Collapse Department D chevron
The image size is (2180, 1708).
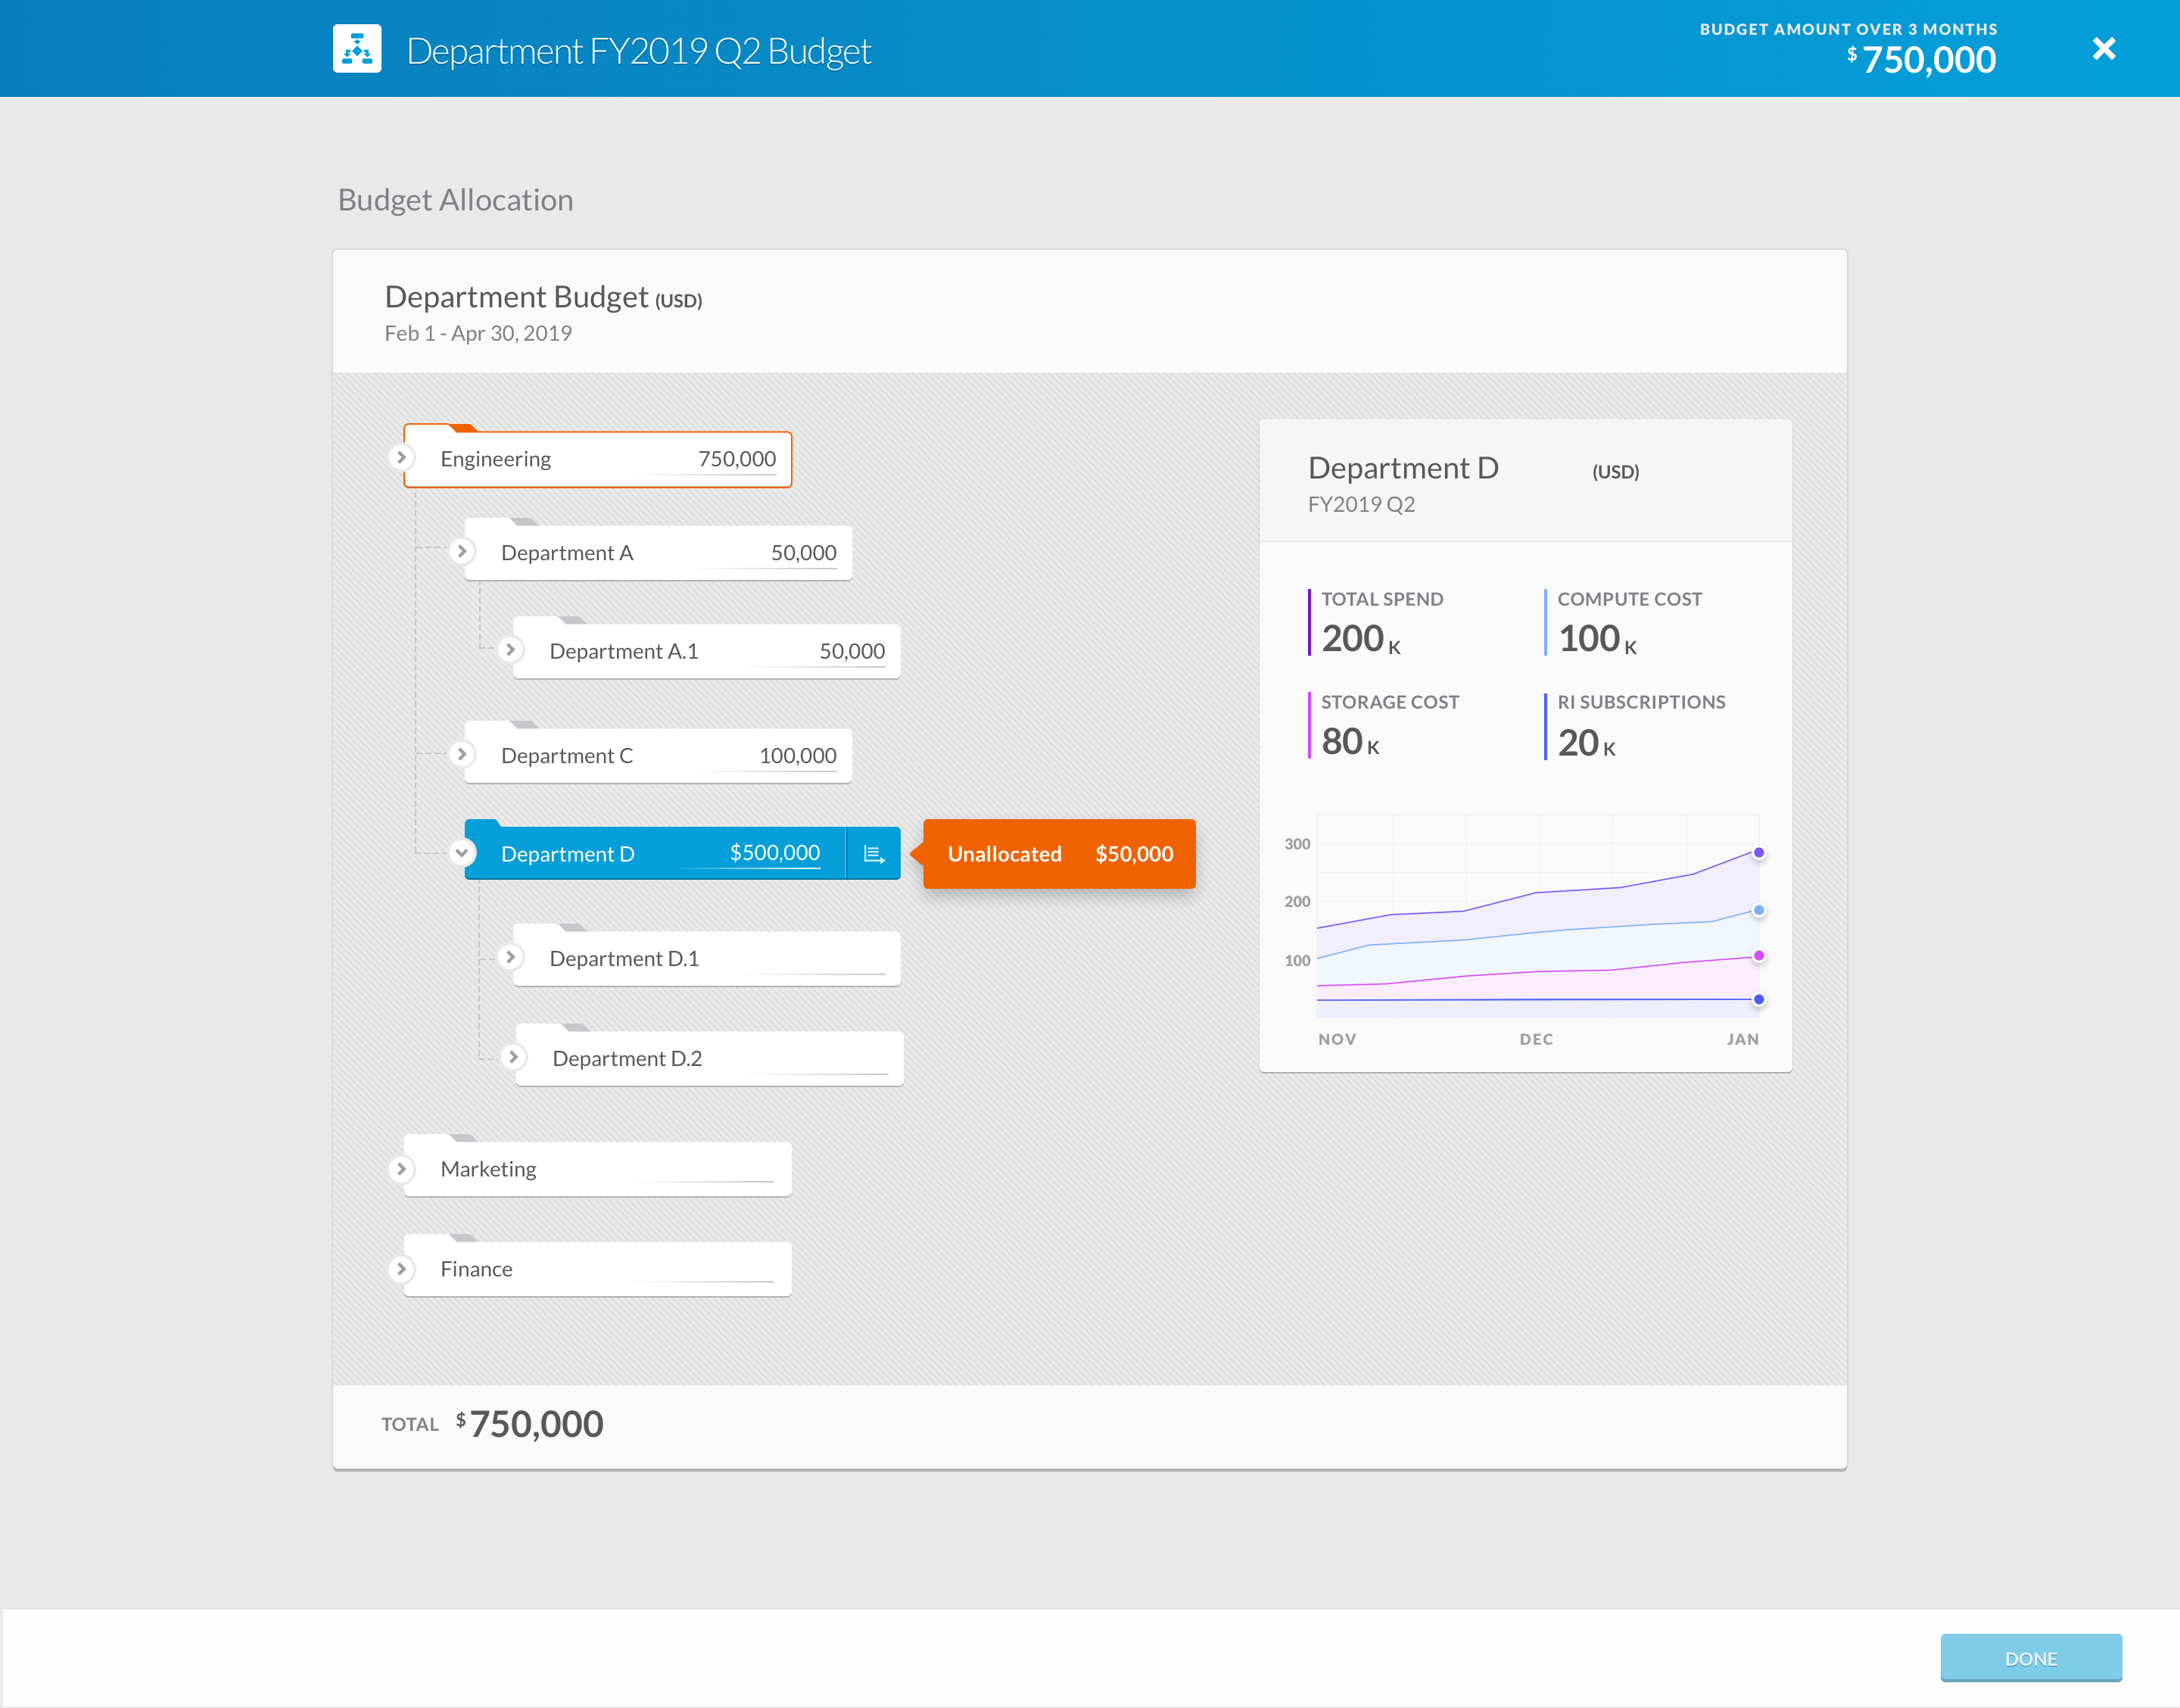point(462,853)
